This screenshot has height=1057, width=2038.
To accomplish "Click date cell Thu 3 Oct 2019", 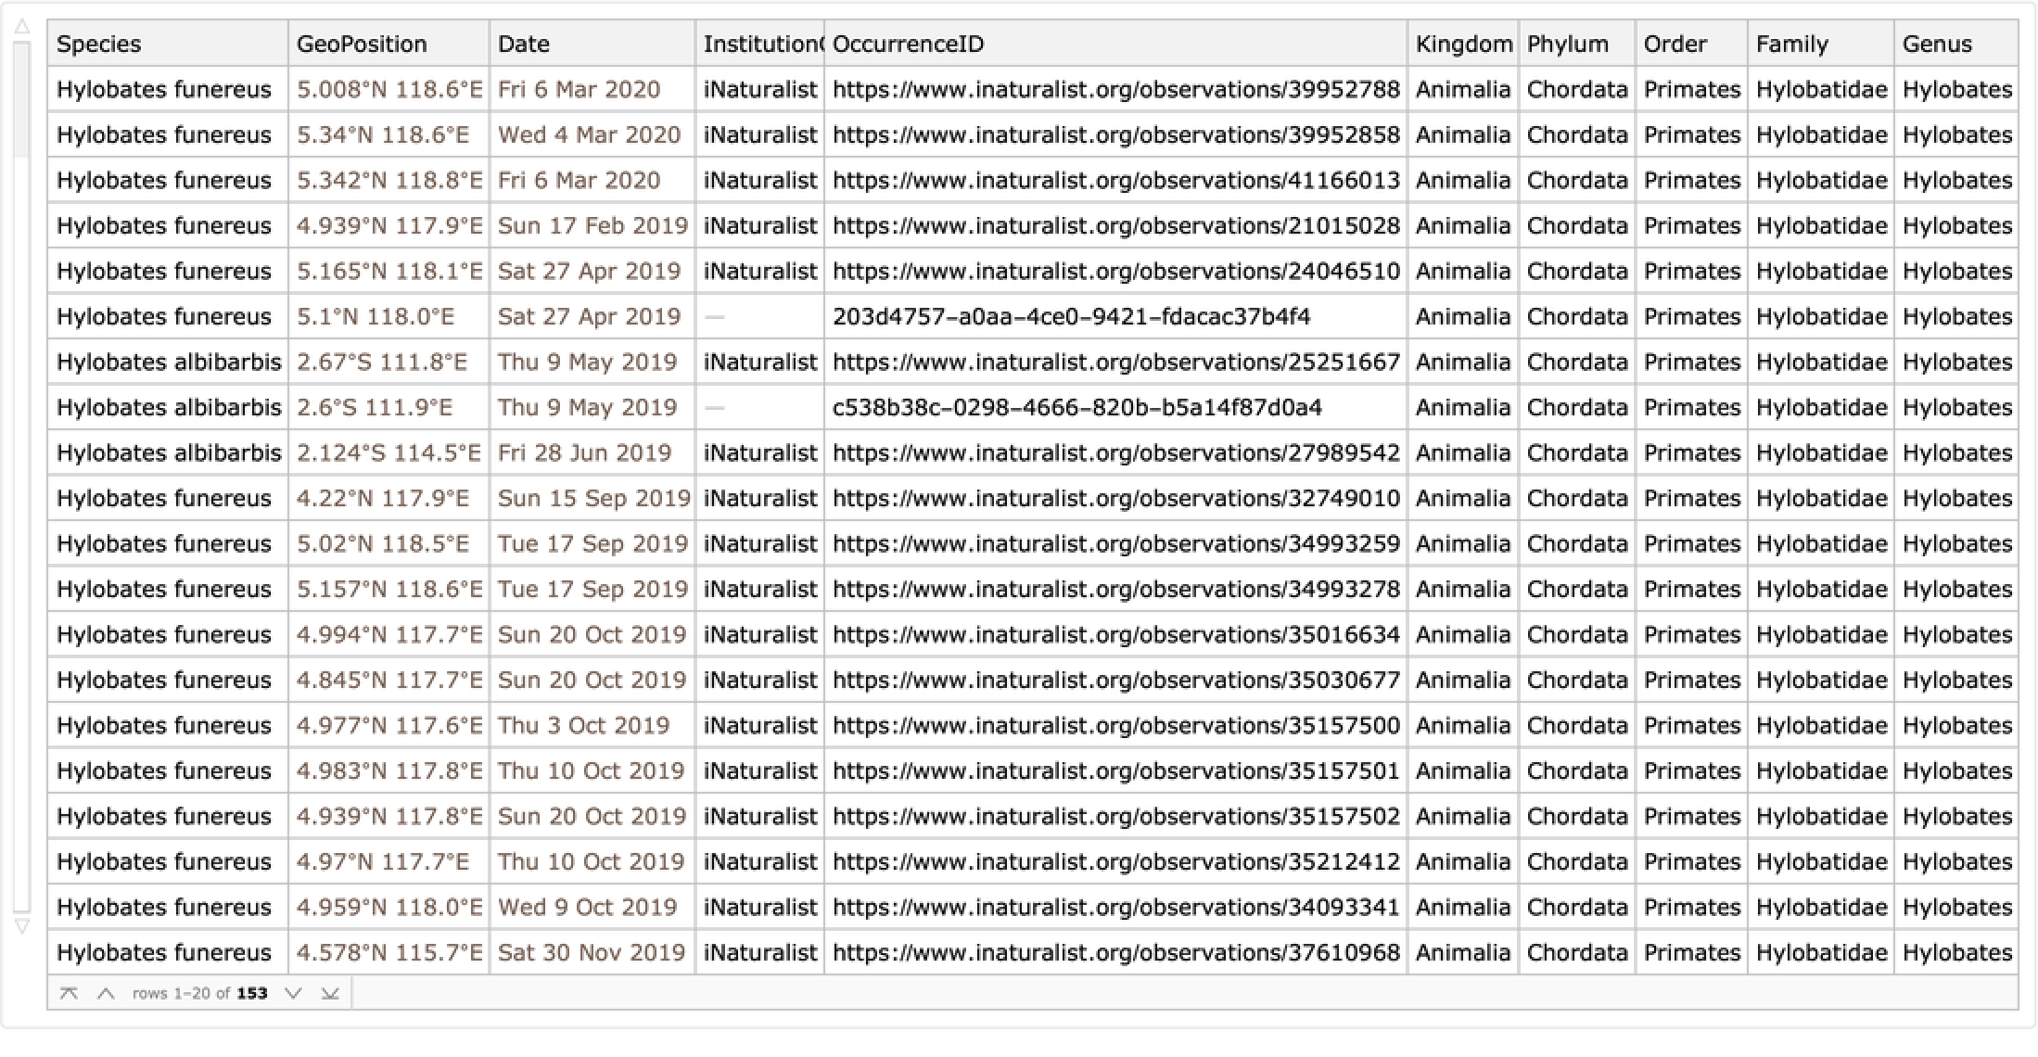I will [x=583, y=726].
